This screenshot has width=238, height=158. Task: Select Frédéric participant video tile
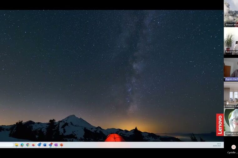(x=231, y=95)
